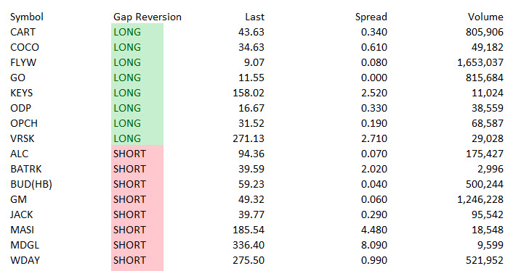Click the Volume column header
The width and height of the screenshot is (513, 271).
click(x=485, y=17)
